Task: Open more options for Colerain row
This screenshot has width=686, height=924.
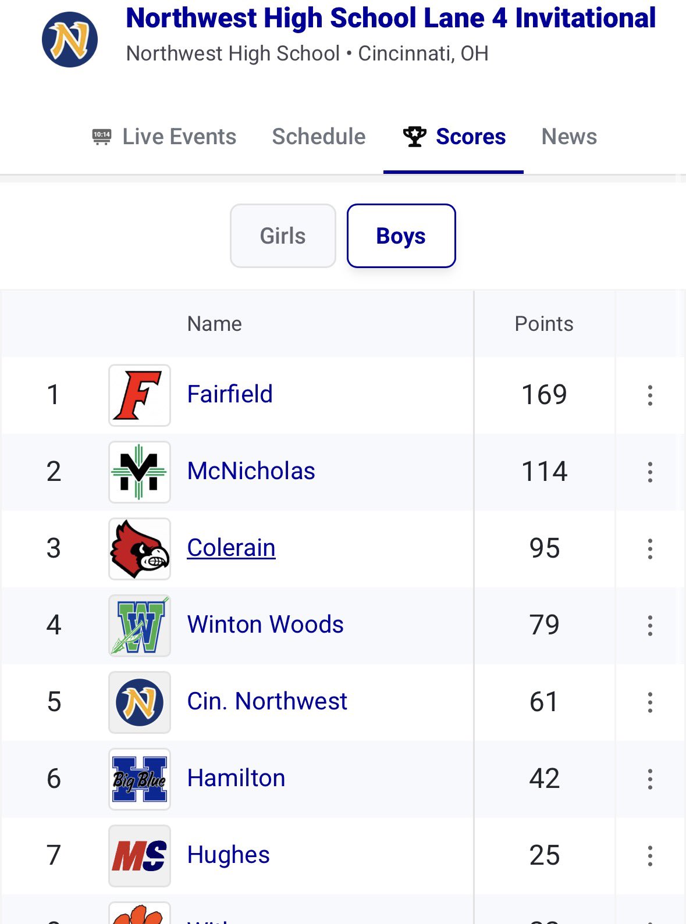Action: click(650, 549)
